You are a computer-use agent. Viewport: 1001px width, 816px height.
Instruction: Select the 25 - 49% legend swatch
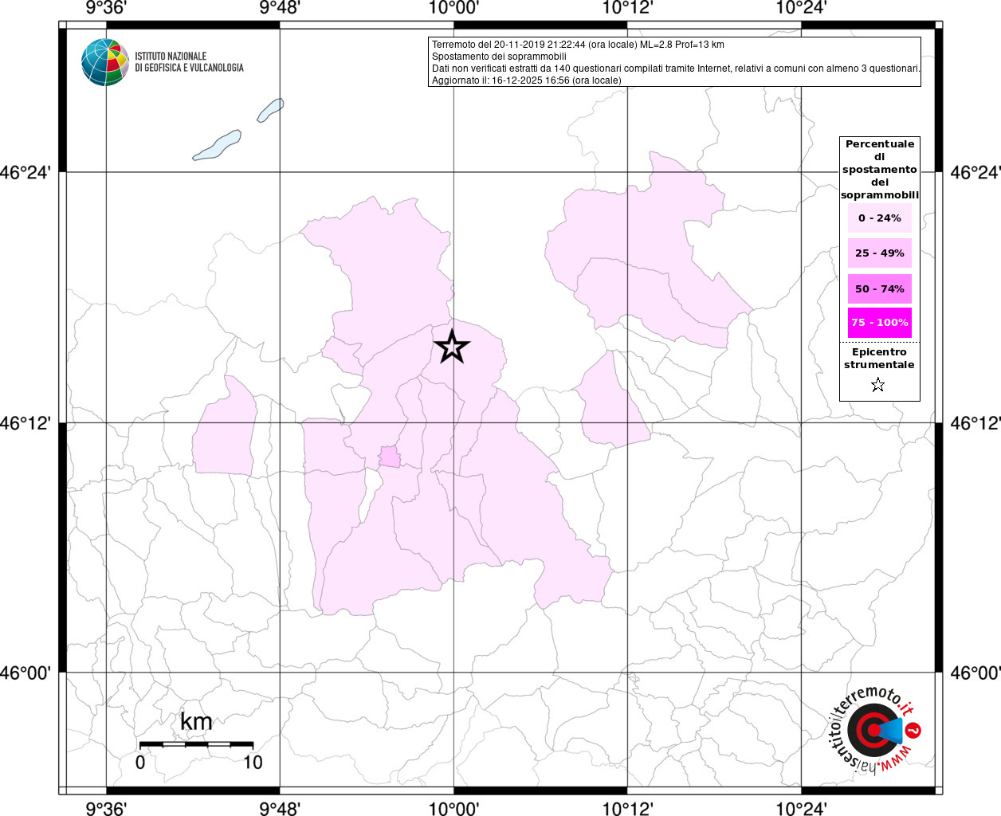[x=880, y=253]
